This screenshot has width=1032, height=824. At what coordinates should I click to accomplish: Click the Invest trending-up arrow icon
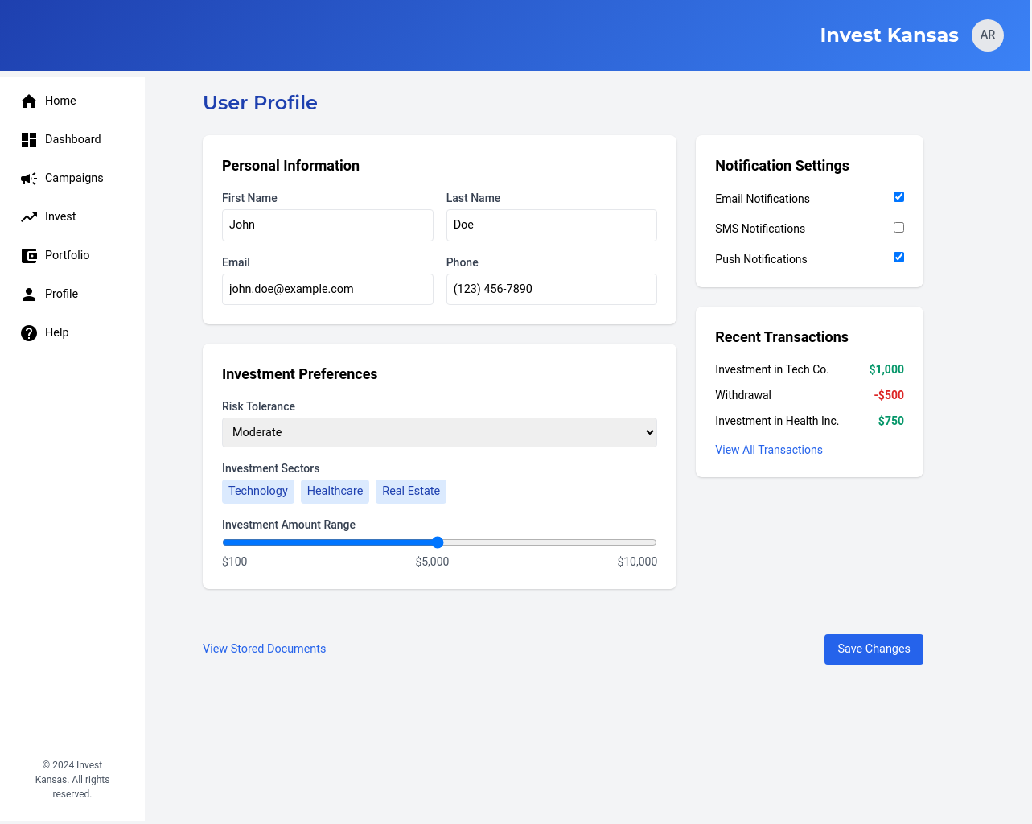pos(29,217)
